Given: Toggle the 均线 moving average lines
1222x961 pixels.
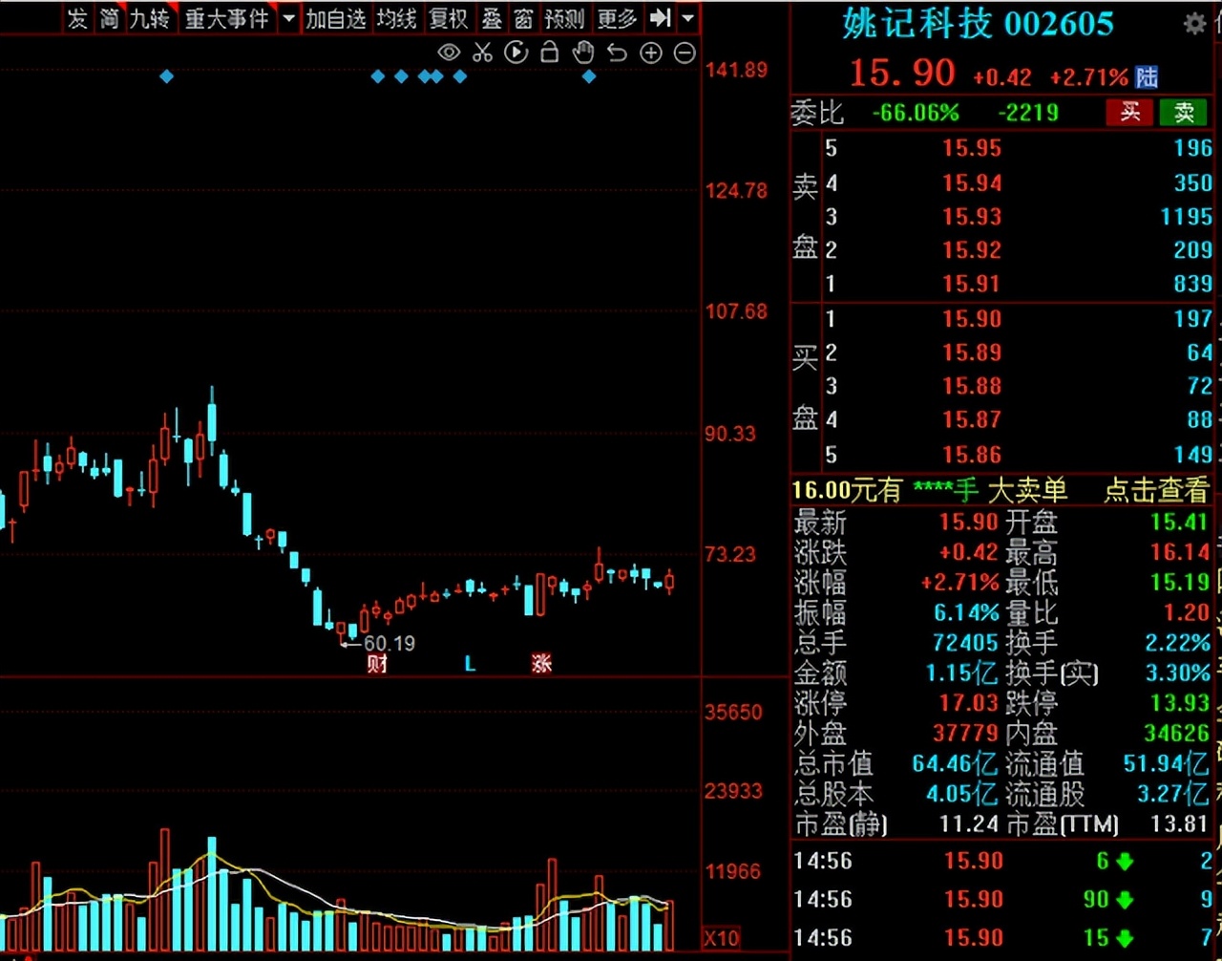Looking at the screenshot, I should tap(396, 18).
